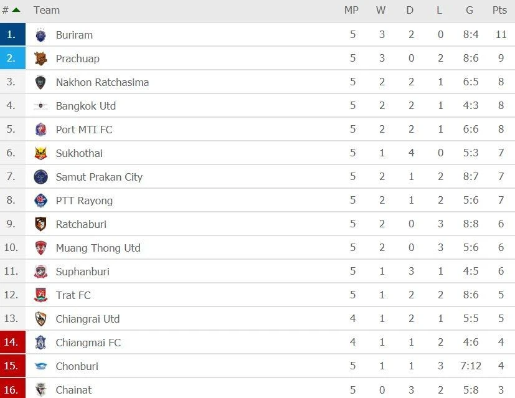Click the MP column header

352,10
